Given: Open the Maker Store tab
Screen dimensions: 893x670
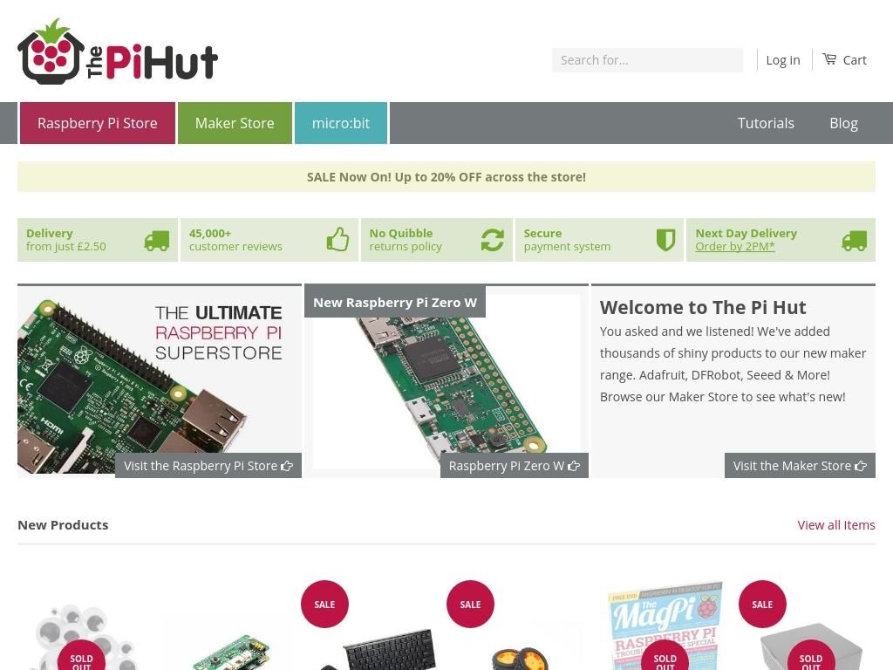Looking at the screenshot, I should pyautogui.click(x=235, y=123).
